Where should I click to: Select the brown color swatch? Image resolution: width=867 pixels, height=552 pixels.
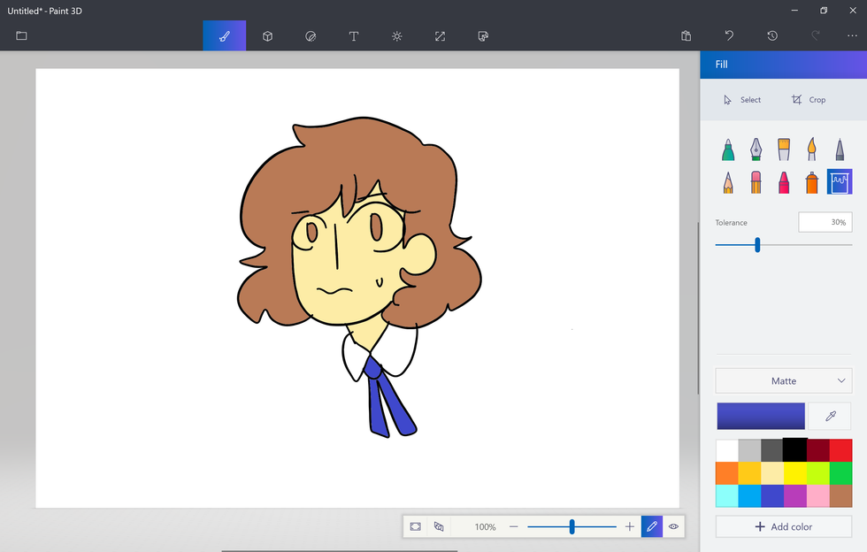point(840,496)
